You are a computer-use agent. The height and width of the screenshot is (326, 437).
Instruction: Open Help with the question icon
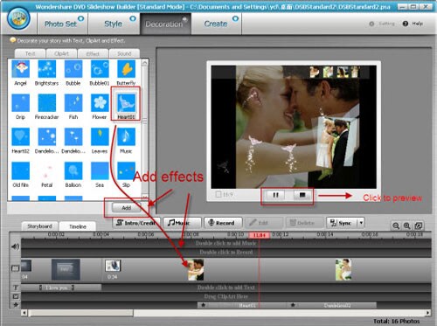tap(406, 24)
